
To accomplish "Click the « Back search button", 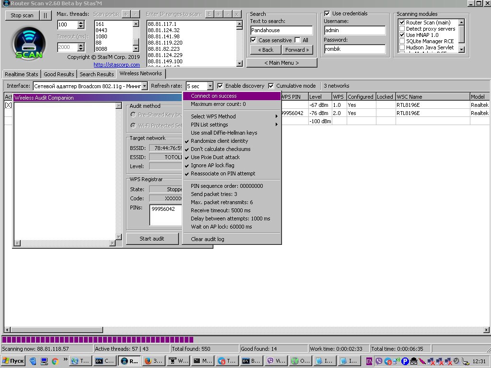I will [266, 50].
